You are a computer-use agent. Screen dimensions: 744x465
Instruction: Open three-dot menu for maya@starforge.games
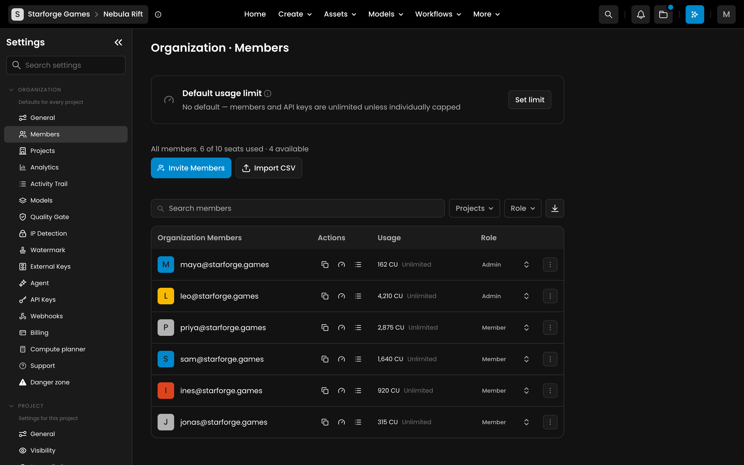click(550, 265)
